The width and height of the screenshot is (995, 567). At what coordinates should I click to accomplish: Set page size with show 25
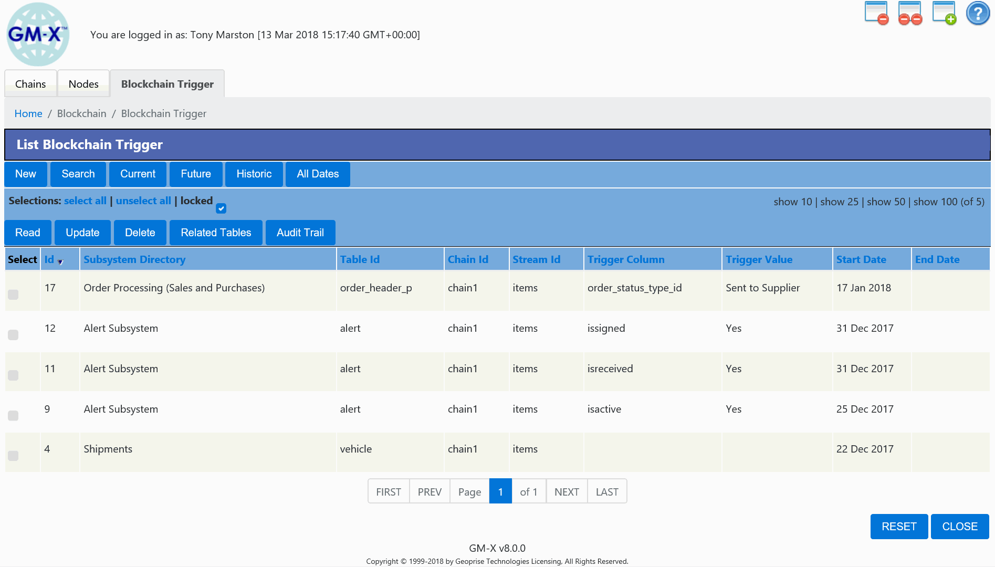coord(840,202)
